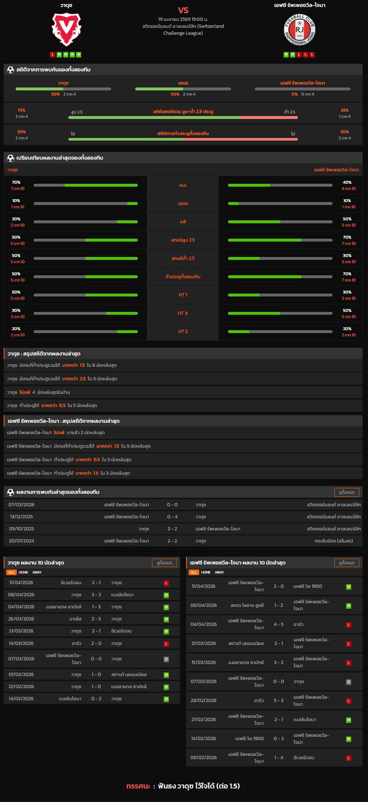Click soccer ball icon beside head-to-head statistics header
This screenshot has width=368, height=802.
coord(11,70)
